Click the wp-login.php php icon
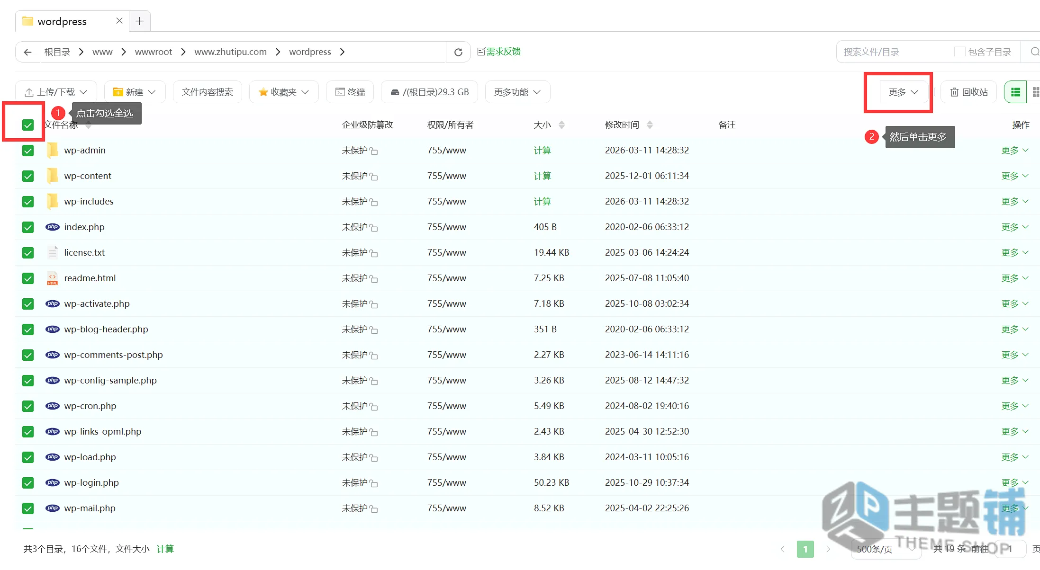This screenshot has width=1040, height=570. click(53, 482)
